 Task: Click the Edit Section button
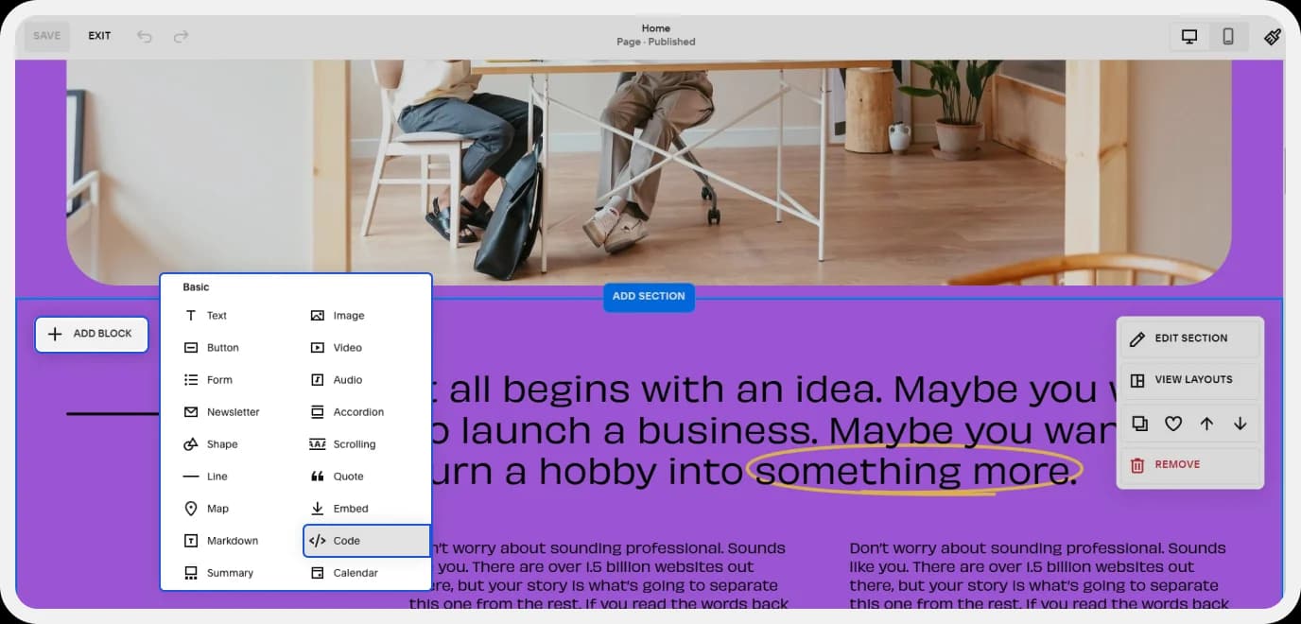(1190, 338)
